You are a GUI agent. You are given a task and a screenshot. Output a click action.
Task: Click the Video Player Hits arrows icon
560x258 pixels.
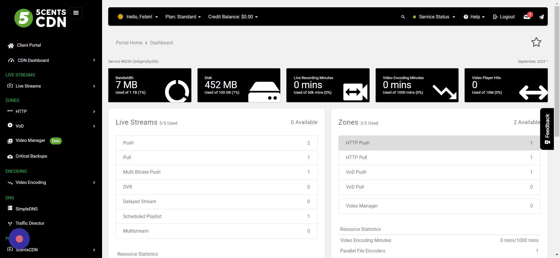point(533,93)
